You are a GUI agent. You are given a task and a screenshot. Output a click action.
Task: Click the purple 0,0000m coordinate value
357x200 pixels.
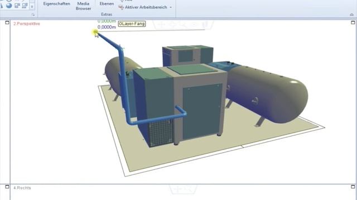pyautogui.click(x=107, y=27)
